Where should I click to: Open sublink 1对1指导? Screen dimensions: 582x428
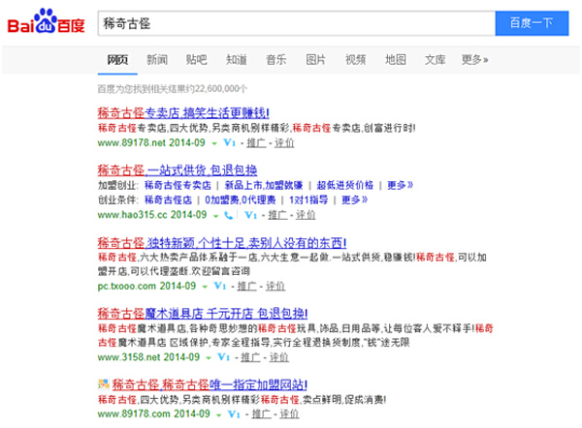(308, 200)
